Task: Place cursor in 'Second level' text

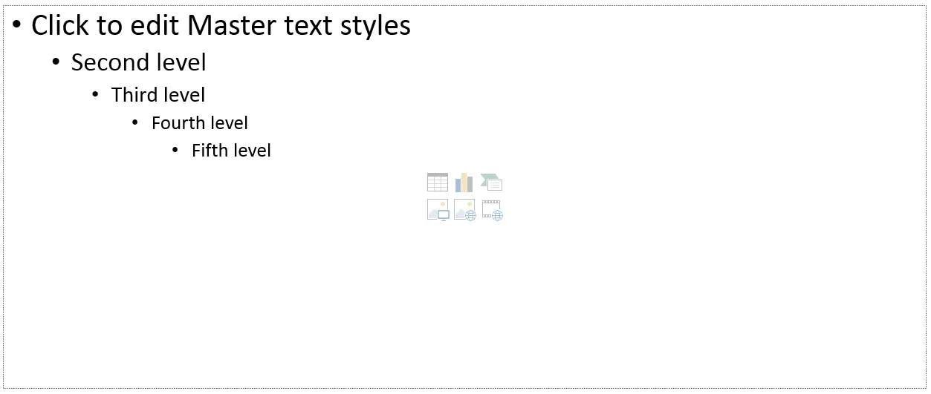Action: [x=138, y=62]
